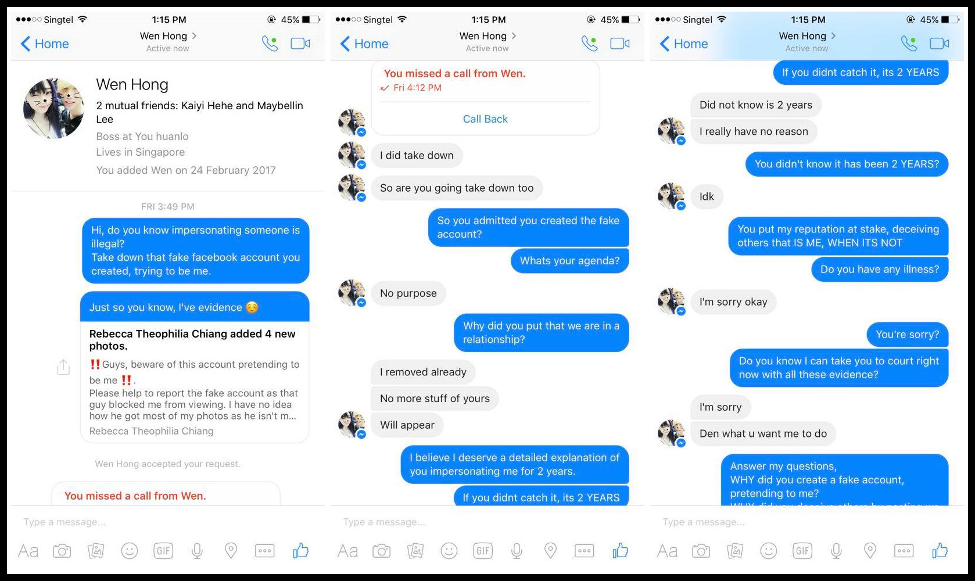
Task: Tap microphone icon in left panel toolbar
Action: pos(197,551)
